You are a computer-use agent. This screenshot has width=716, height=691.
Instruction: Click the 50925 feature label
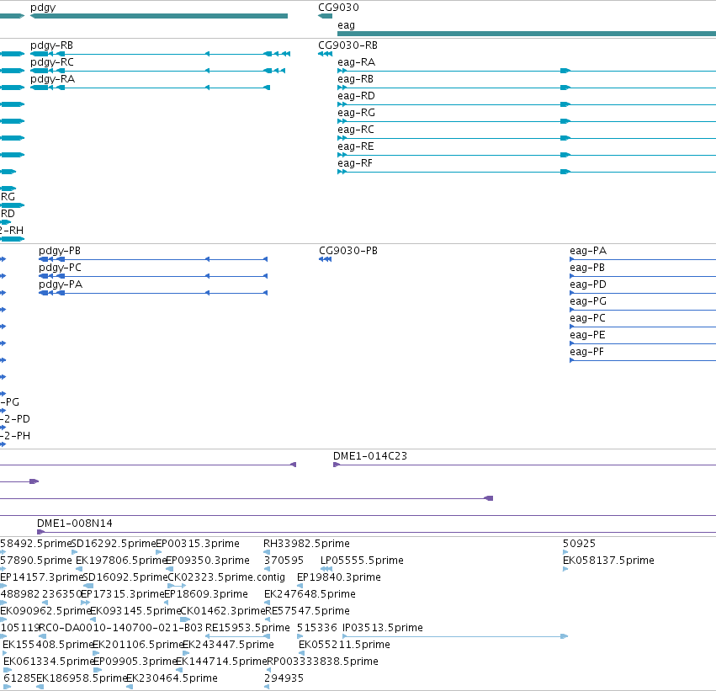tap(579, 544)
